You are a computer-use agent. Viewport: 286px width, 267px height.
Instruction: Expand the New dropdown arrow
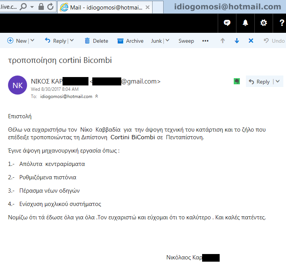(32, 40)
